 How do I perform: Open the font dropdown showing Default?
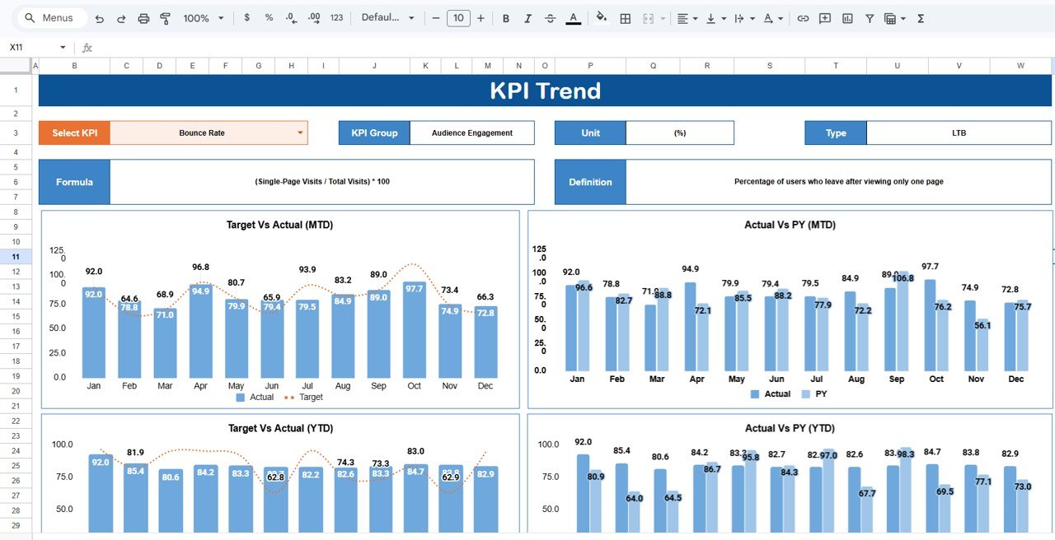[387, 17]
